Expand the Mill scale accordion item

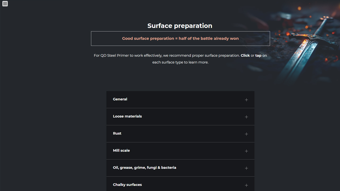121,150
